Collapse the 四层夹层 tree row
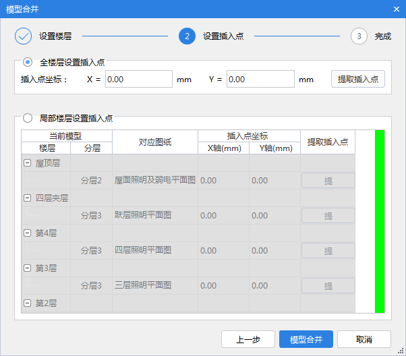The height and width of the screenshot is (356, 406). point(27,198)
